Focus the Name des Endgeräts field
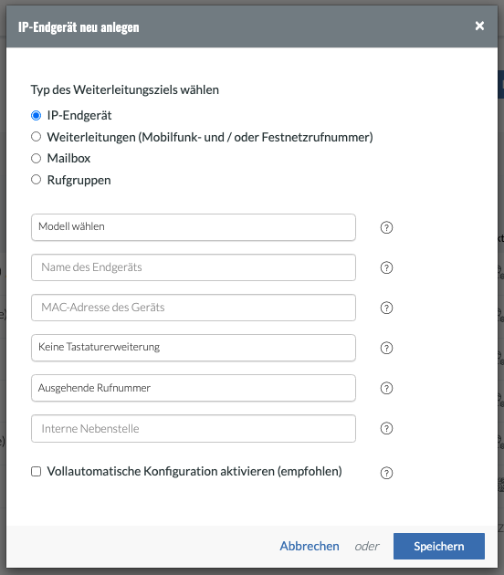Image resolution: width=504 pixels, height=575 pixels. [194, 267]
